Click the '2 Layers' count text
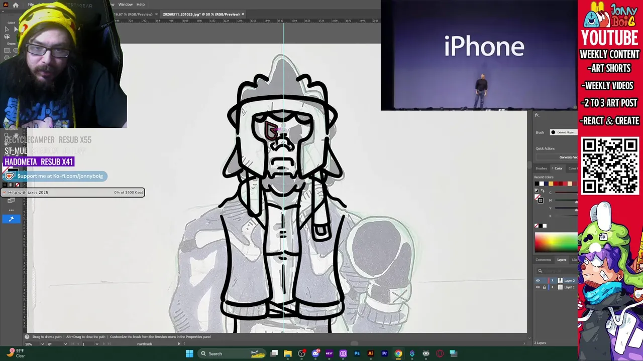Viewport: 643px width, 361px height. pos(540,342)
